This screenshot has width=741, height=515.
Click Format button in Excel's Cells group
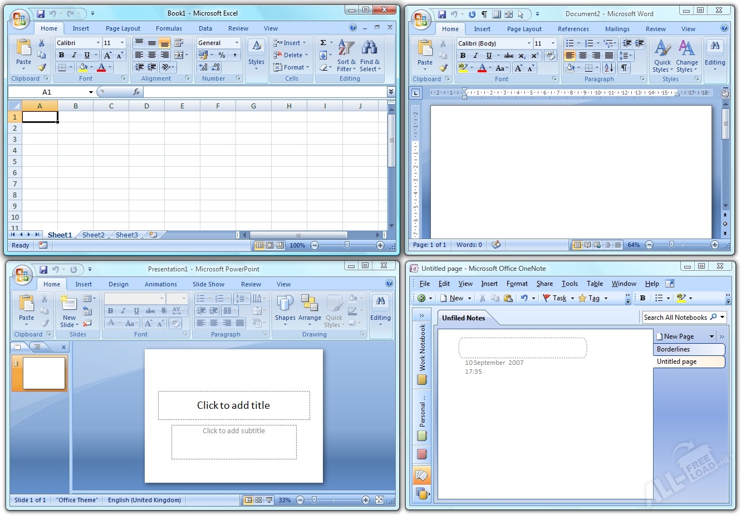pyautogui.click(x=291, y=67)
